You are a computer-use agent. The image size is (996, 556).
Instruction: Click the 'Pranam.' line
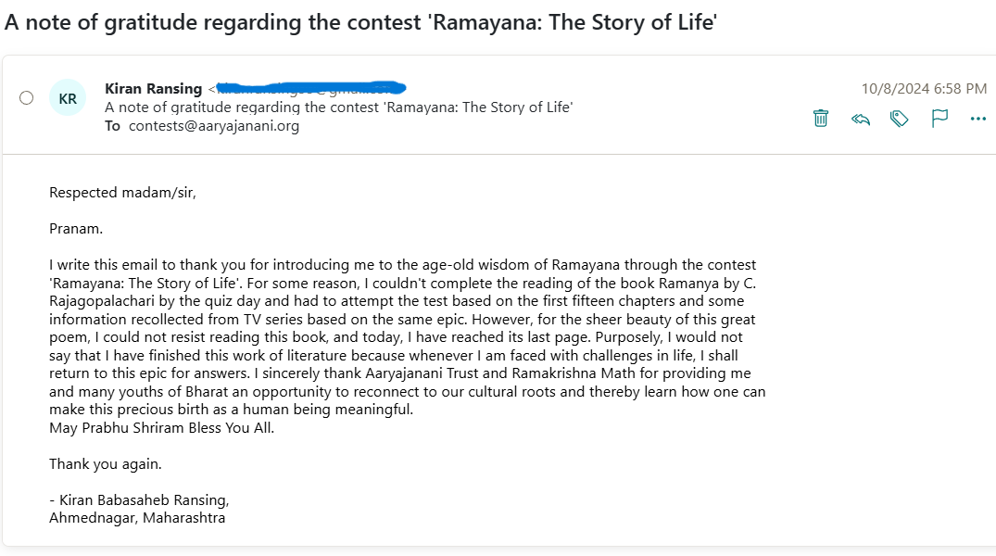pyautogui.click(x=76, y=229)
